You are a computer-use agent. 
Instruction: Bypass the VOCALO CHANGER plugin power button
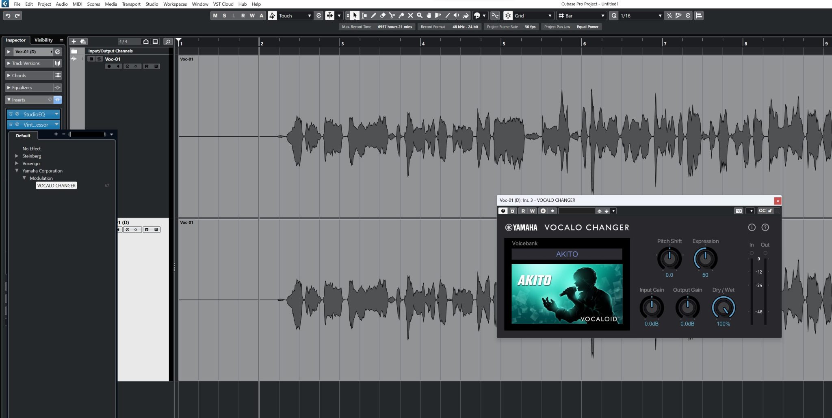tap(503, 211)
